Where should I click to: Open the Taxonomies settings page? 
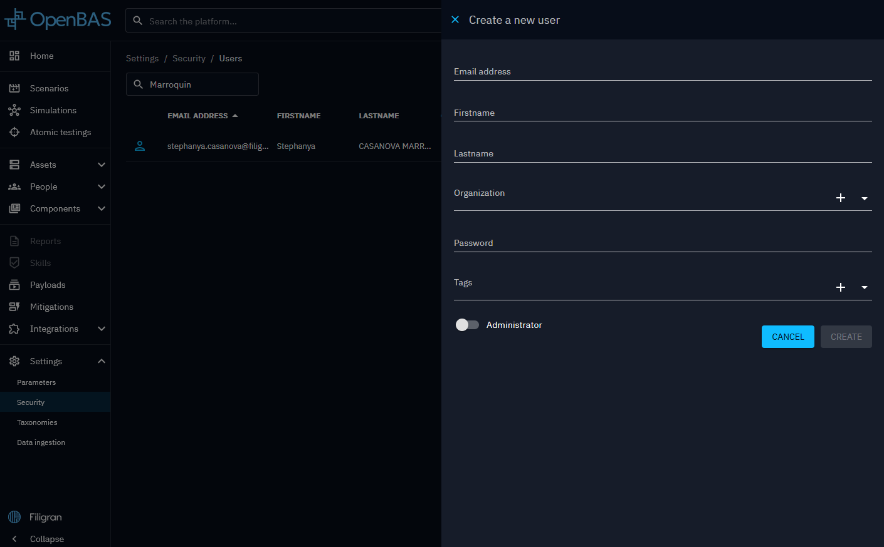(x=37, y=422)
